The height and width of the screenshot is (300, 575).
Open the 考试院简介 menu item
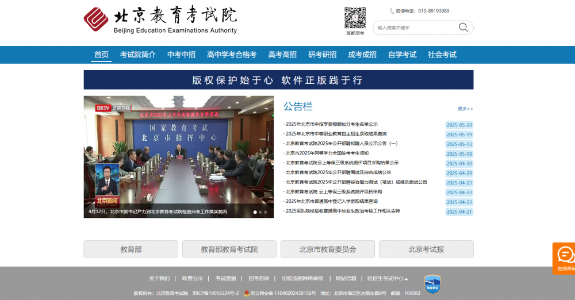pos(138,55)
